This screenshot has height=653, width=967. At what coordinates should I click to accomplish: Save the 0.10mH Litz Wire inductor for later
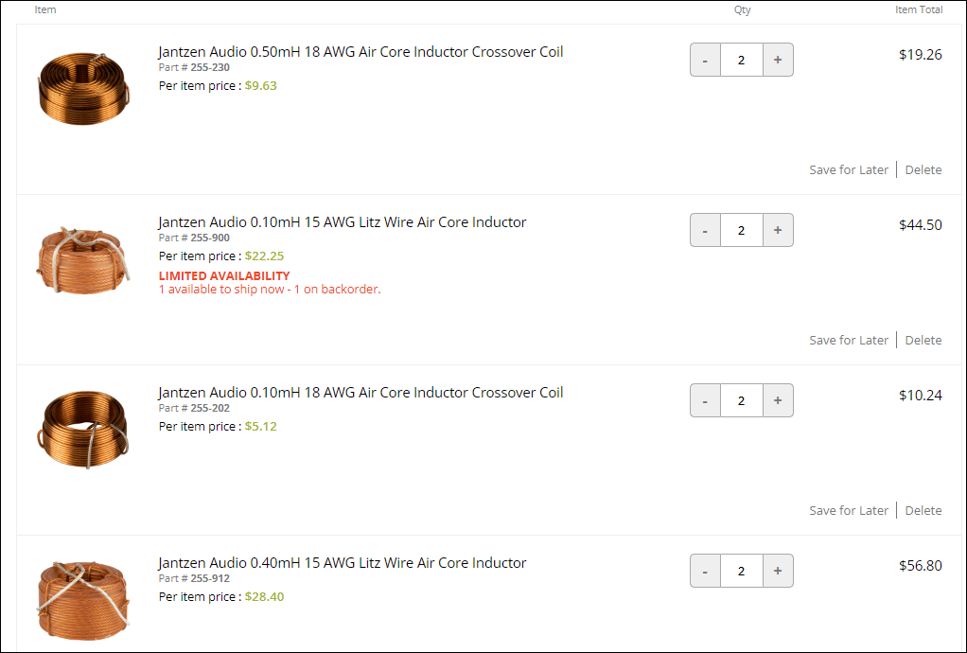849,340
